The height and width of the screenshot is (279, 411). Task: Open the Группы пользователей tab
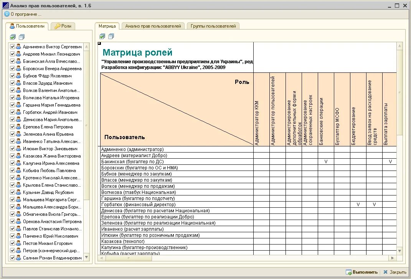click(213, 26)
